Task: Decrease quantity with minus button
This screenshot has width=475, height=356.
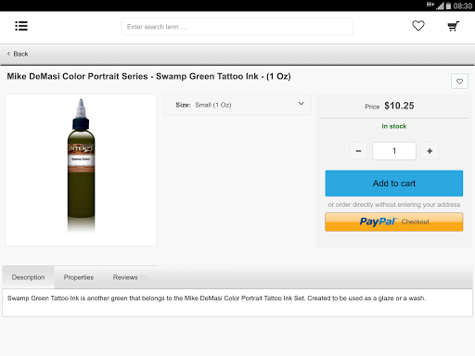Action: (x=358, y=151)
